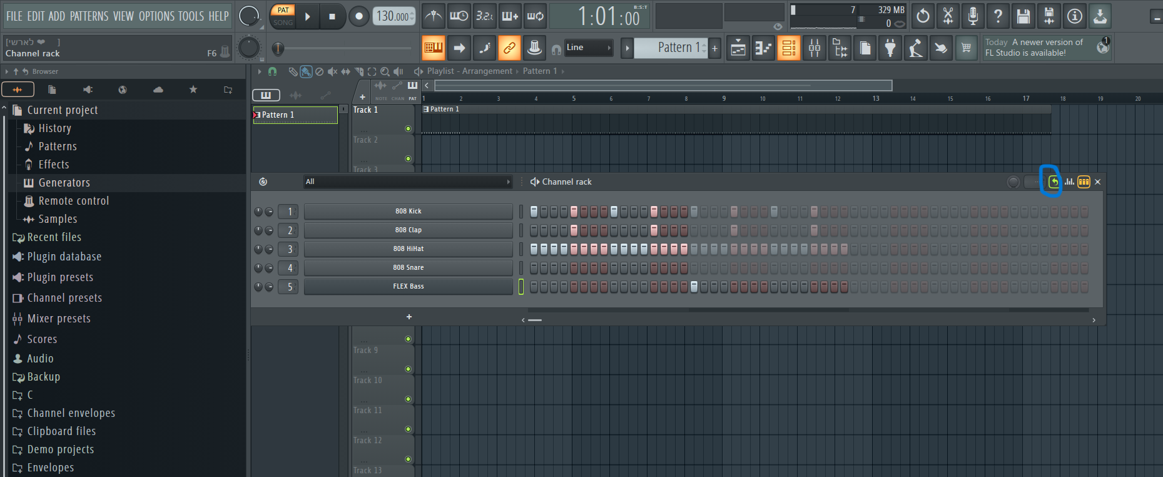Click the metronome icon in the toolbar

point(434,16)
